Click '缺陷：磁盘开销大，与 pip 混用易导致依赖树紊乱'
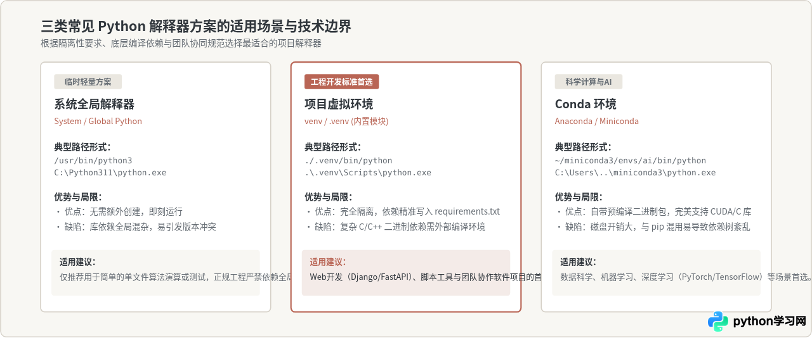 click(x=658, y=227)
